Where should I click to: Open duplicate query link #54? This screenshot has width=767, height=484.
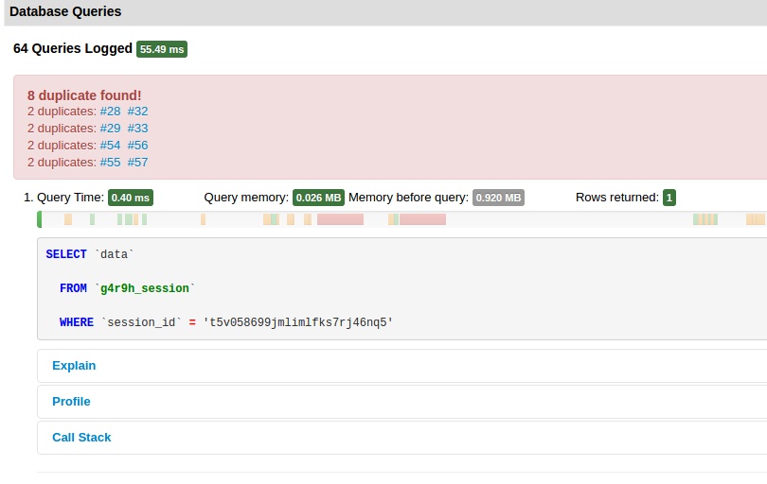[x=110, y=145]
